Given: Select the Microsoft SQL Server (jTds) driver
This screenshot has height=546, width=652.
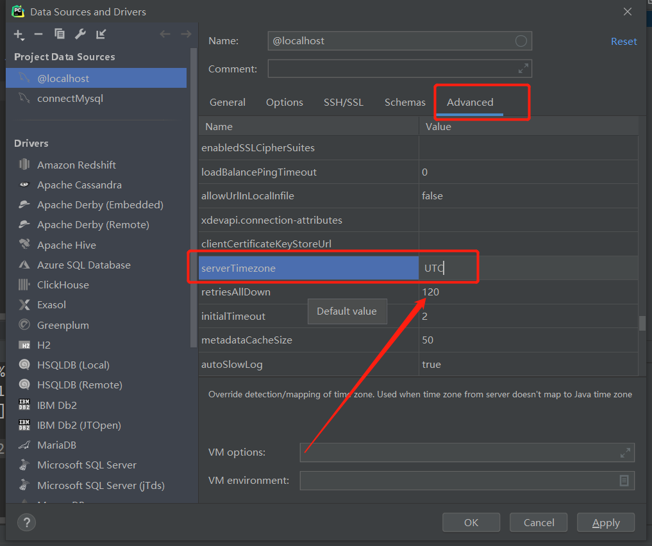Looking at the screenshot, I should click(x=101, y=485).
